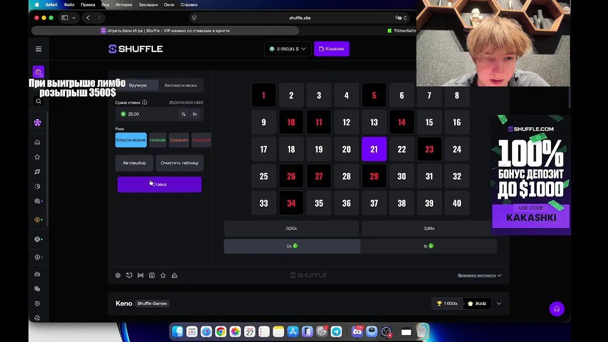Add Keno to favorites with the footer star
The image size is (608, 342).
[x=163, y=275]
